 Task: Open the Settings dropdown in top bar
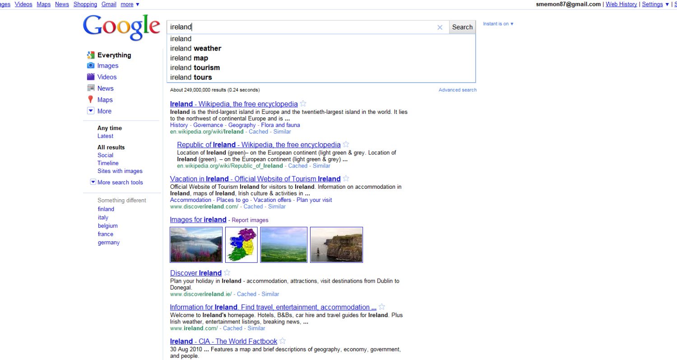655,4
